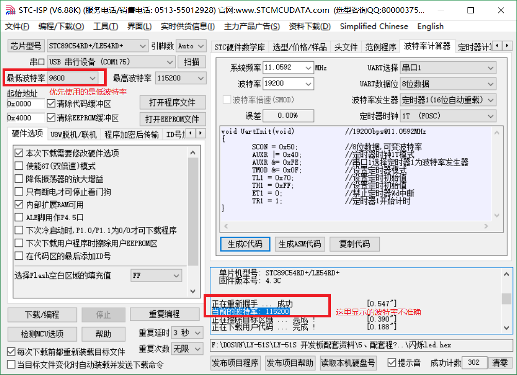Open the 文件(F) menu
This screenshot has height=375, width=517.
(x=17, y=26)
